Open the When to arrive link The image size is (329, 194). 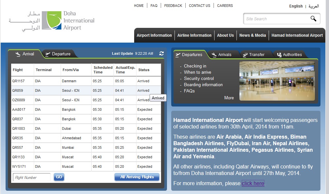198,72
